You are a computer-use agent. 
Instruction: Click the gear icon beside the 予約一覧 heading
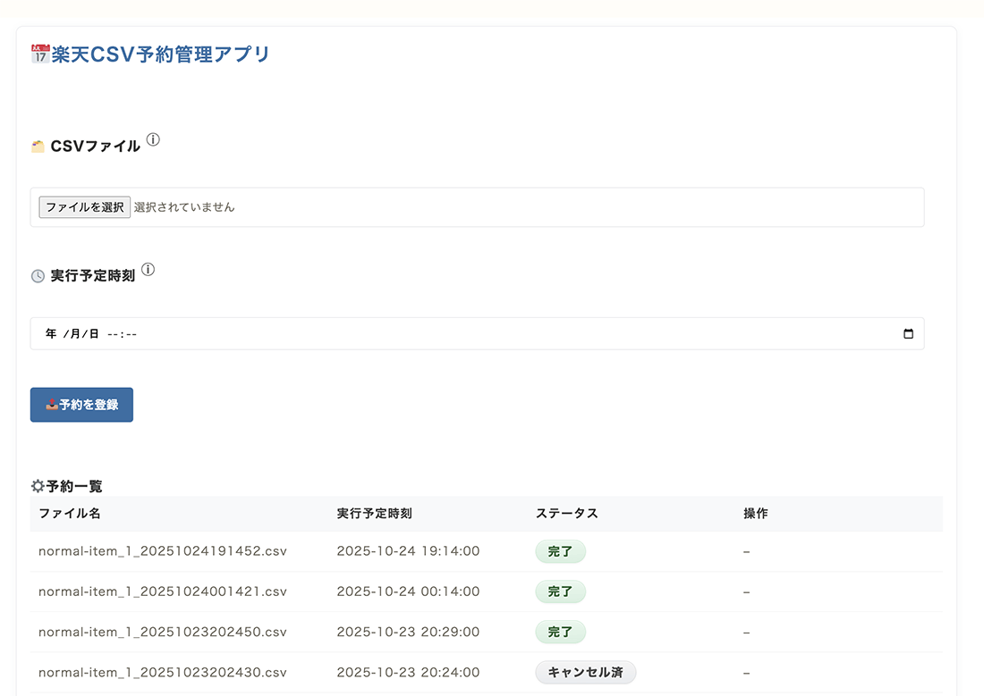[37, 485]
